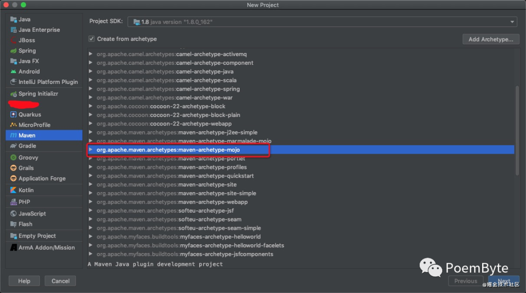Expand camel-archetype-scala archetype
Screen dimensions: 526x293
(x=91, y=80)
